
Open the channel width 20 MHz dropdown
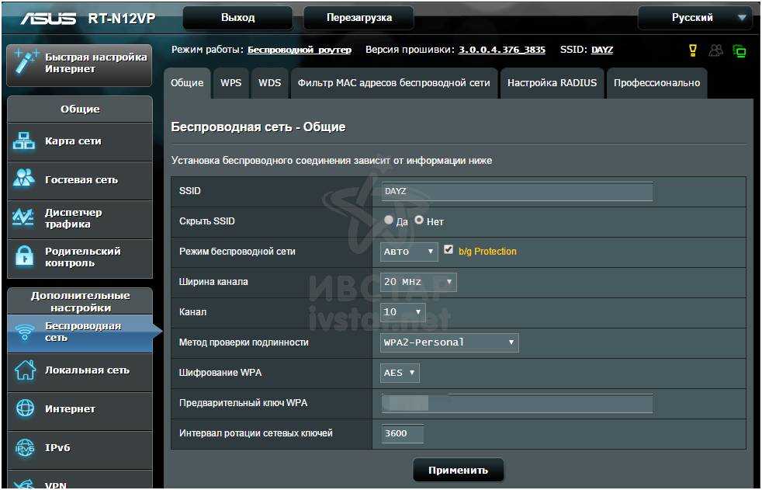(x=418, y=282)
